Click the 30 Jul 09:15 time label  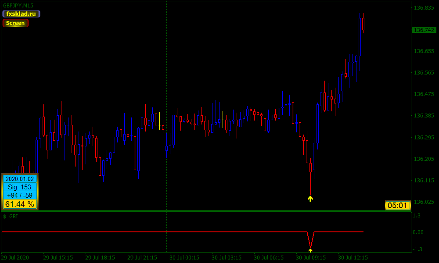tap(311, 257)
